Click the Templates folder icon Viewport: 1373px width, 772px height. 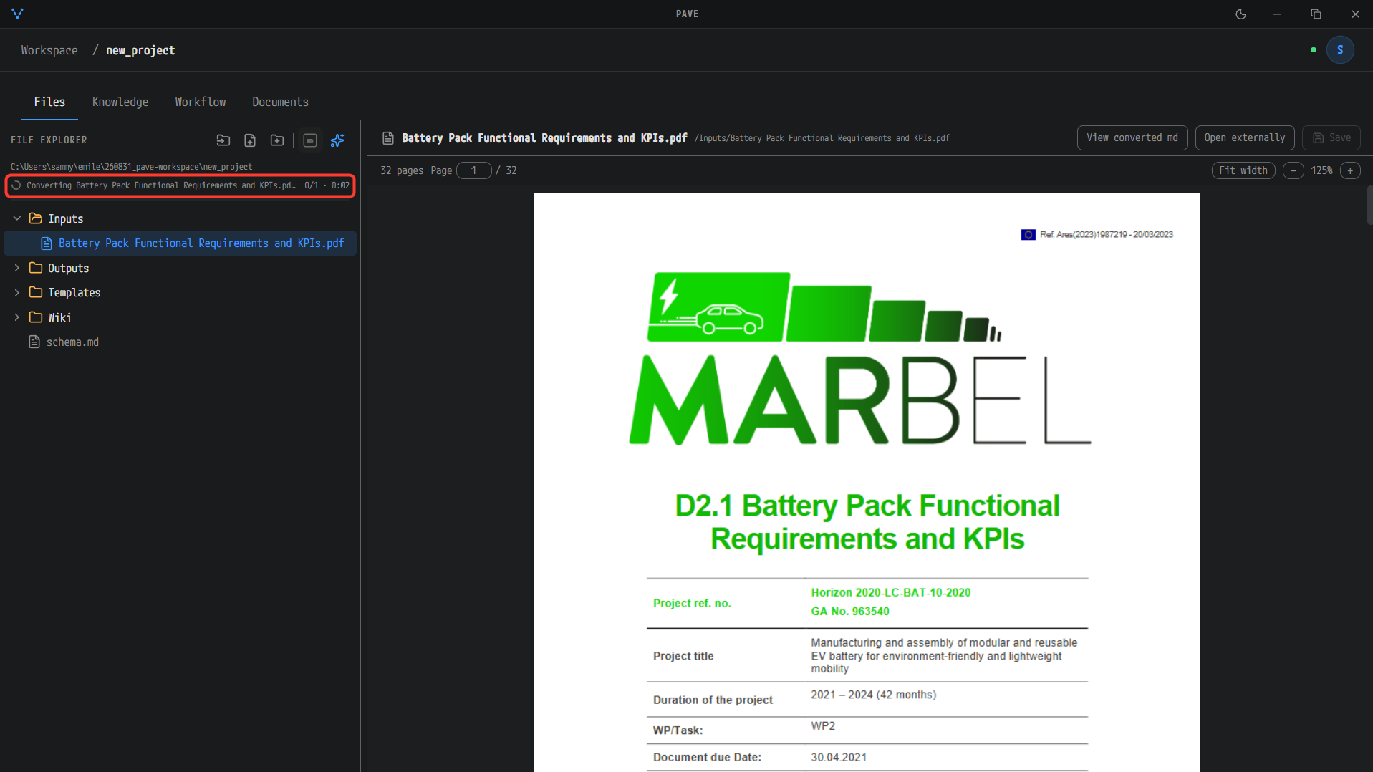[36, 292]
